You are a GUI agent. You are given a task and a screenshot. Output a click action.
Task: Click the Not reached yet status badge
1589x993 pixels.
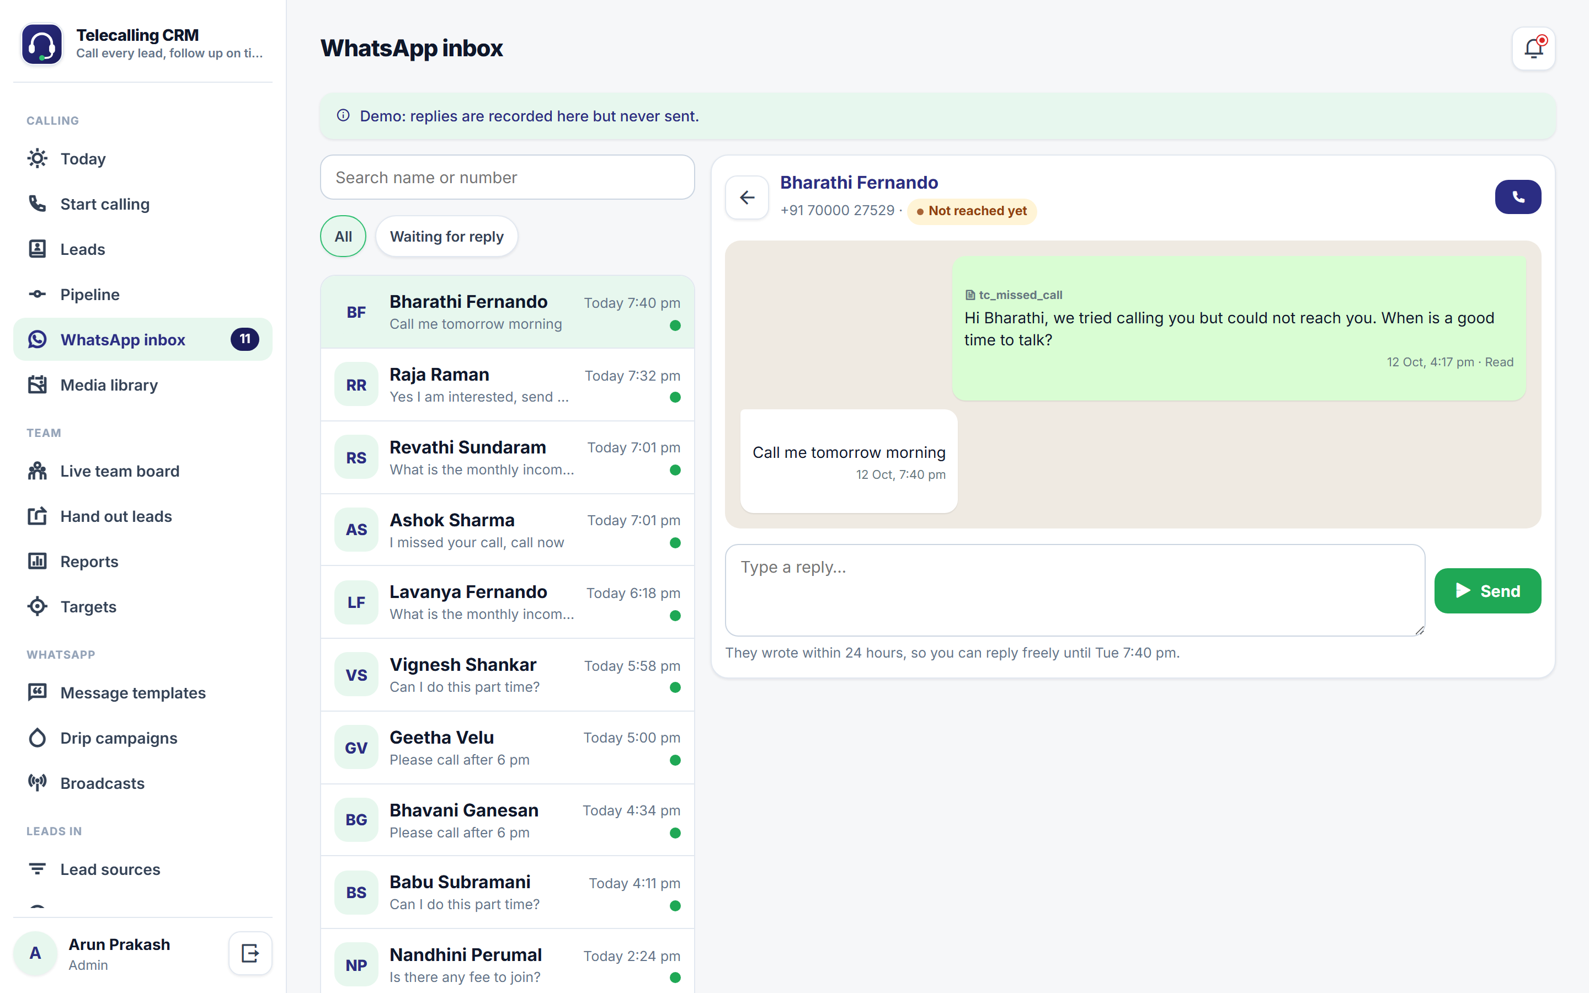point(971,211)
